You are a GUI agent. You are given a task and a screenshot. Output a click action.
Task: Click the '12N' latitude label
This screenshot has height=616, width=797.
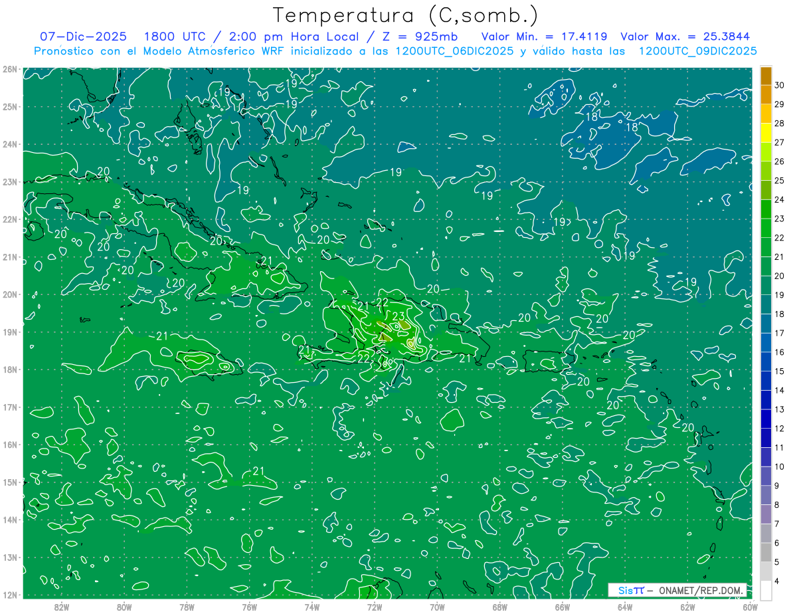click(x=10, y=595)
